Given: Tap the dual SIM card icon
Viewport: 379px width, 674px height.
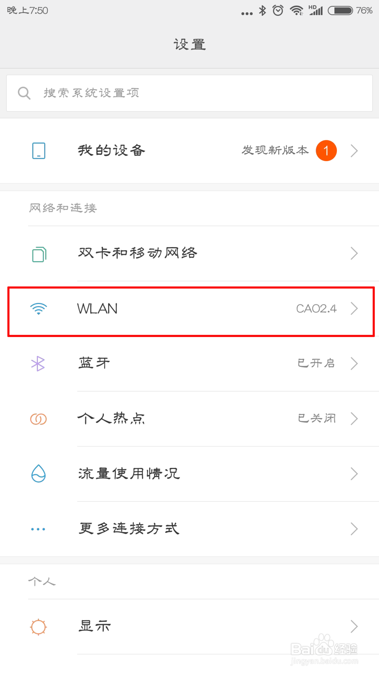Looking at the screenshot, I should coord(39,254).
